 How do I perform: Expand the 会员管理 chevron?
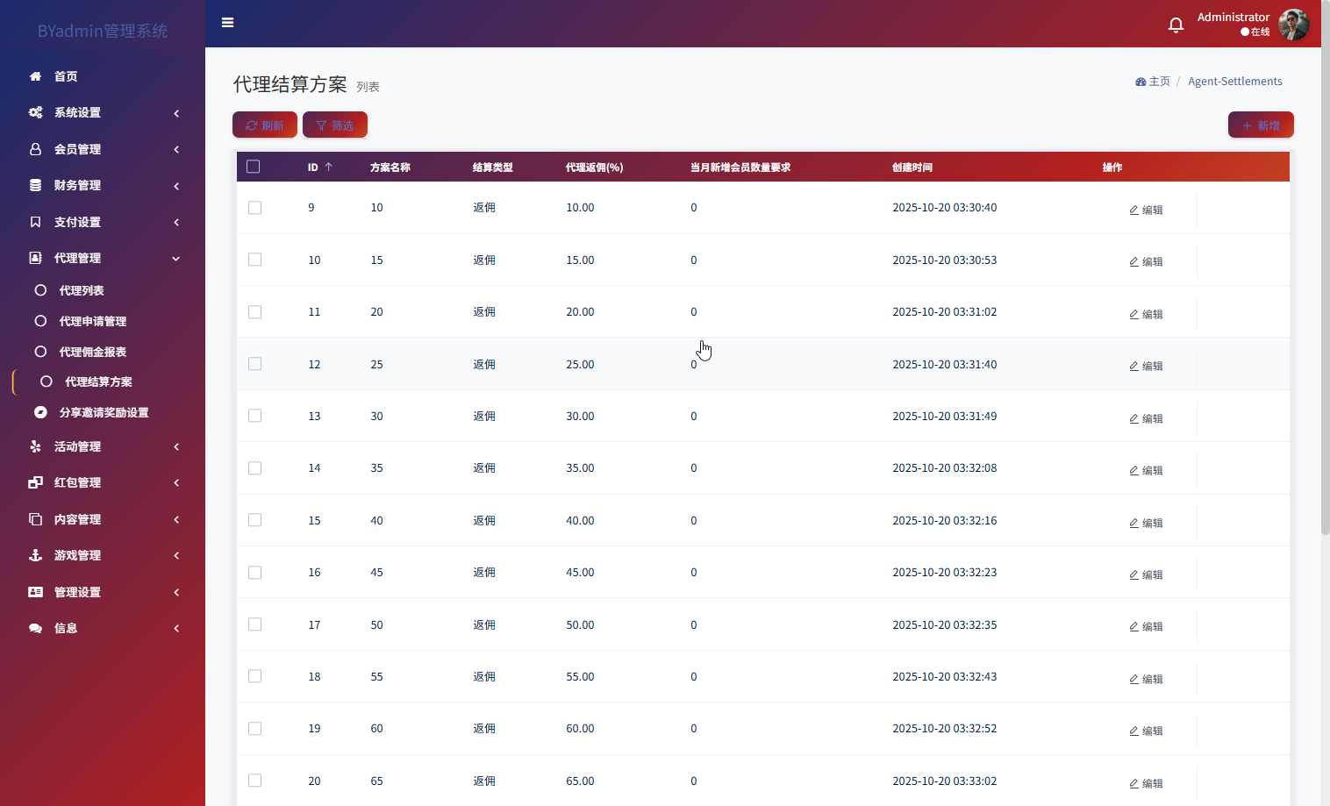(x=176, y=149)
